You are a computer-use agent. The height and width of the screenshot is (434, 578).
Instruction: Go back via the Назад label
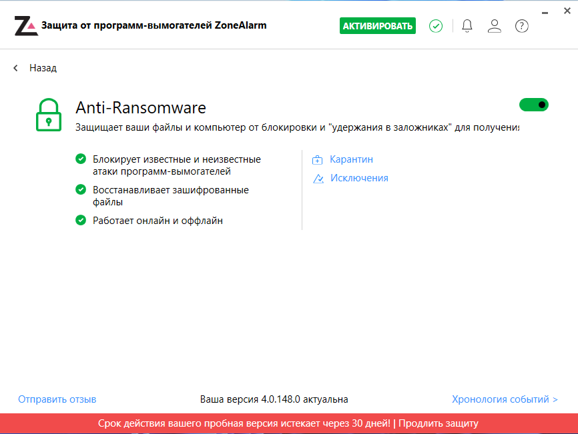click(x=43, y=68)
